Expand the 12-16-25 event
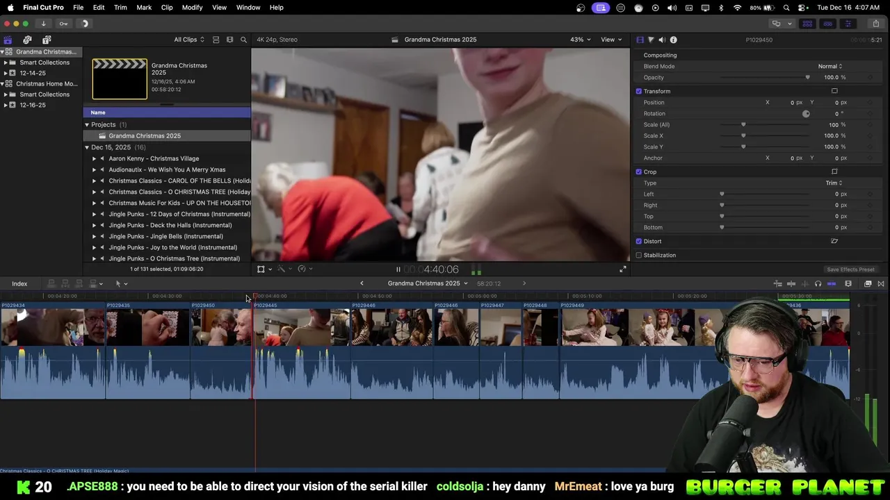 click(x=6, y=105)
